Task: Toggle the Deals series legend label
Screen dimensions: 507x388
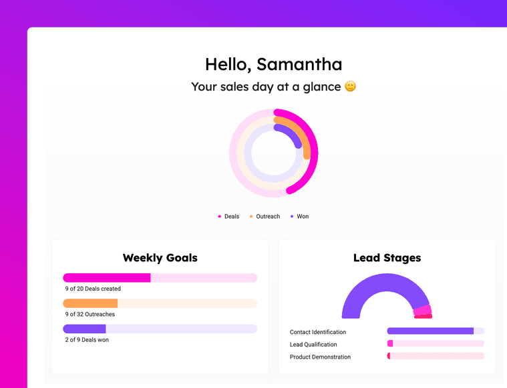Action: tap(232, 217)
